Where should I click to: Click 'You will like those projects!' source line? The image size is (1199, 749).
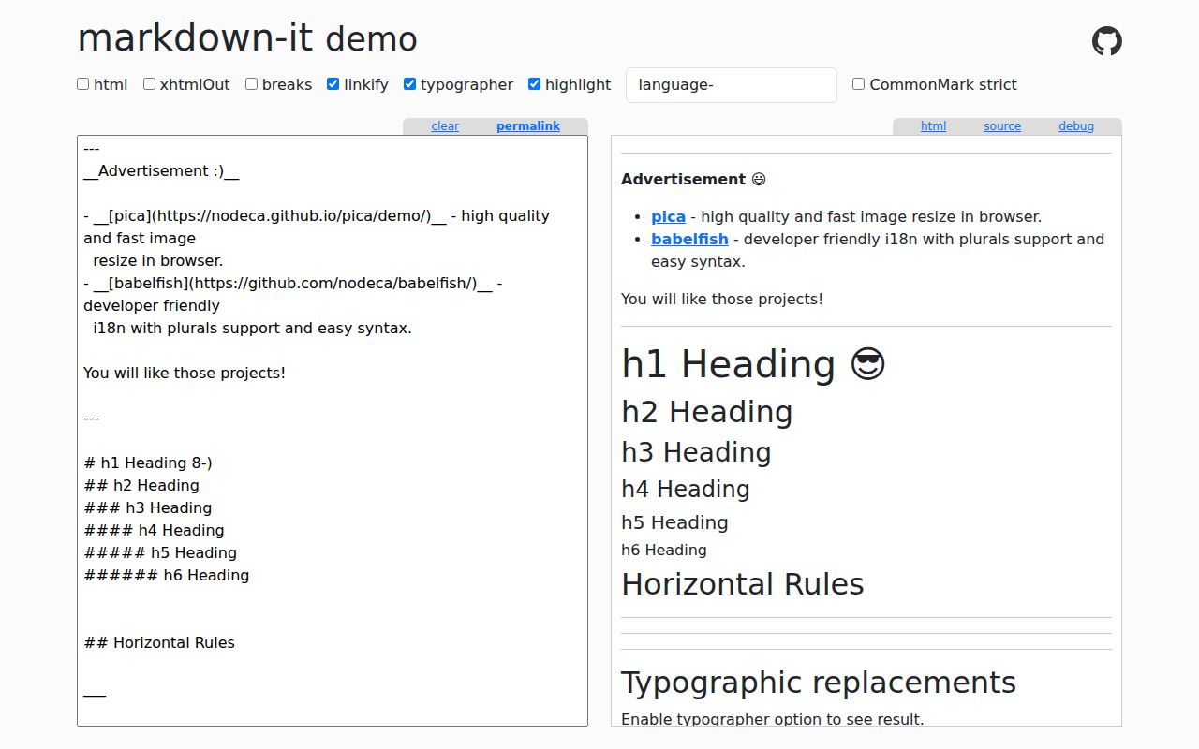tap(185, 373)
